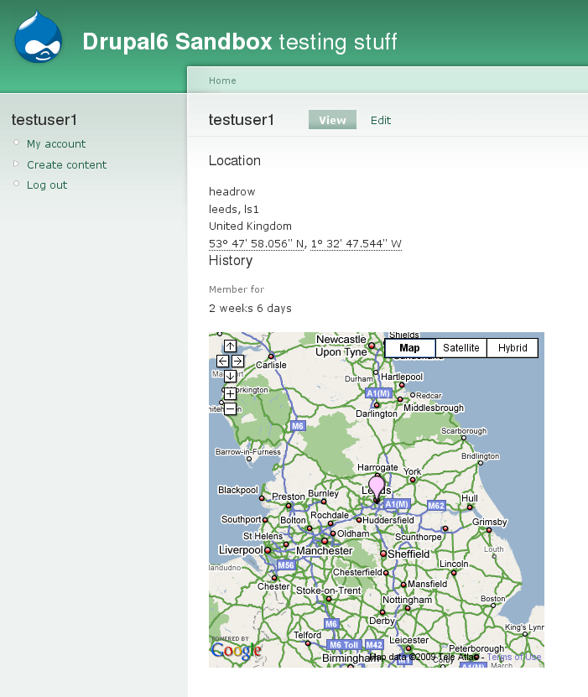This screenshot has width=588, height=697.
Task: Click Lincoln label on map
Action: [454, 564]
